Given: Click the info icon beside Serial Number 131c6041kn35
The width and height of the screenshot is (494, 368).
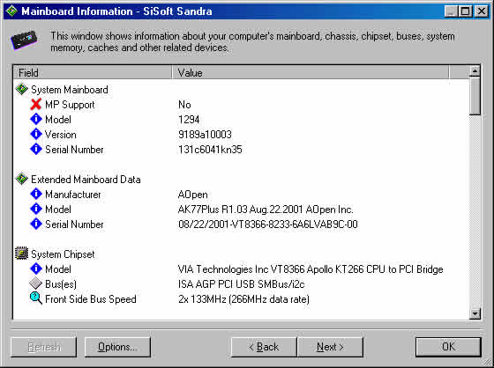Looking at the screenshot, I should pyautogui.click(x=36, y=149).
